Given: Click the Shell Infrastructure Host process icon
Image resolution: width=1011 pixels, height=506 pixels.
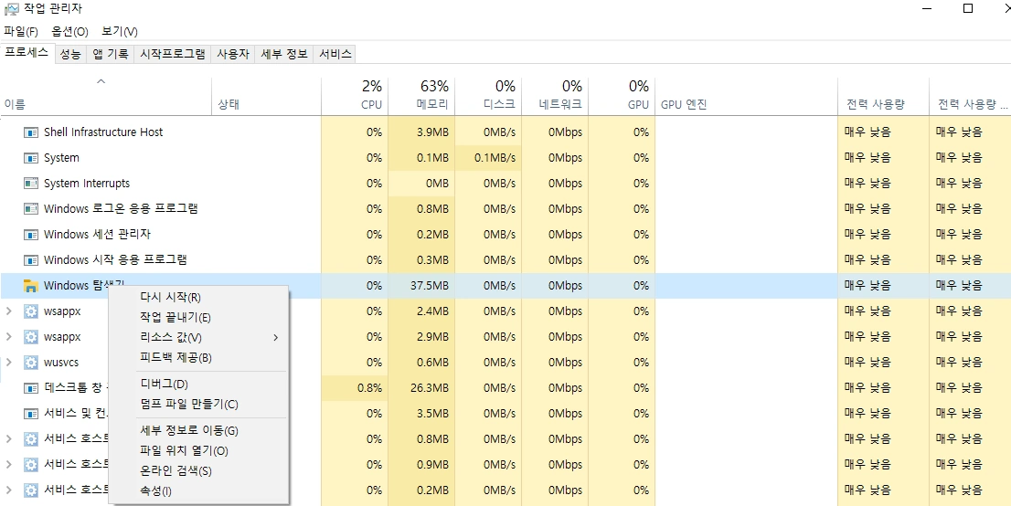Looking at the screenshot, I should point(31,132).
